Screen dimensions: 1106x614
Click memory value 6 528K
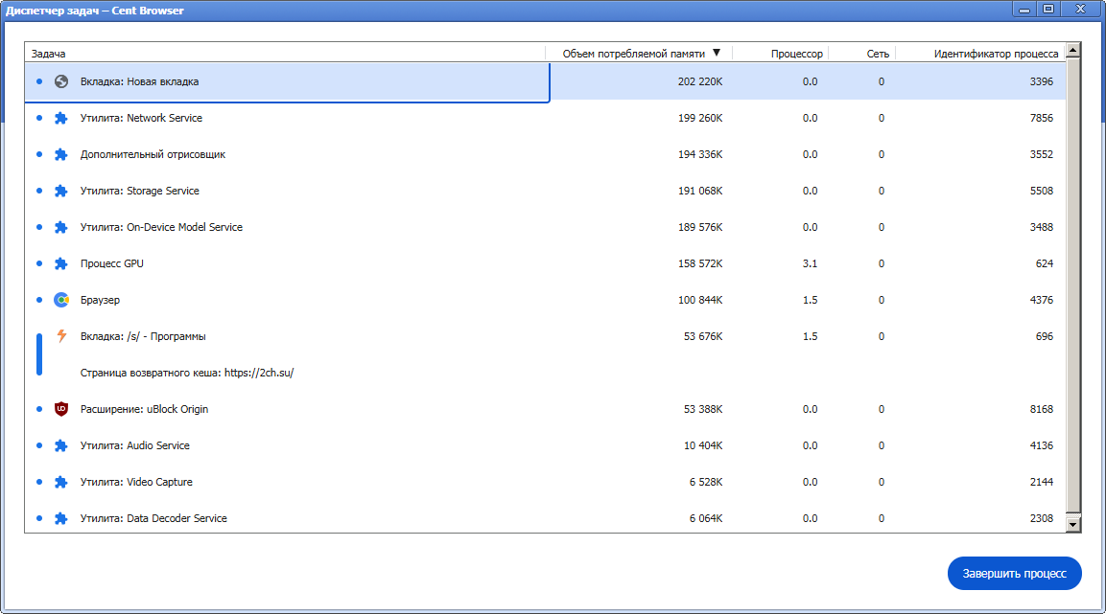(x=706, y=483)
